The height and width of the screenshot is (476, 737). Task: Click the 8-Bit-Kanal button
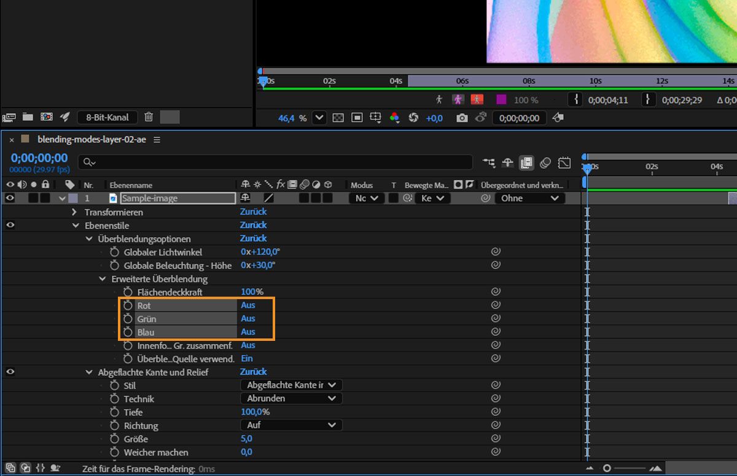(x=107, y=117)
